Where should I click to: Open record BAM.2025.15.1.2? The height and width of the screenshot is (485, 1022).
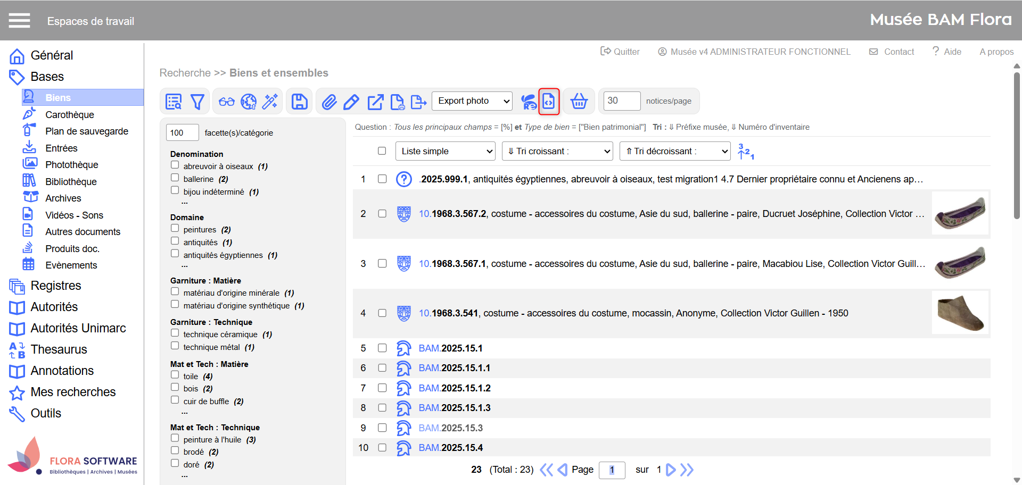455,388
